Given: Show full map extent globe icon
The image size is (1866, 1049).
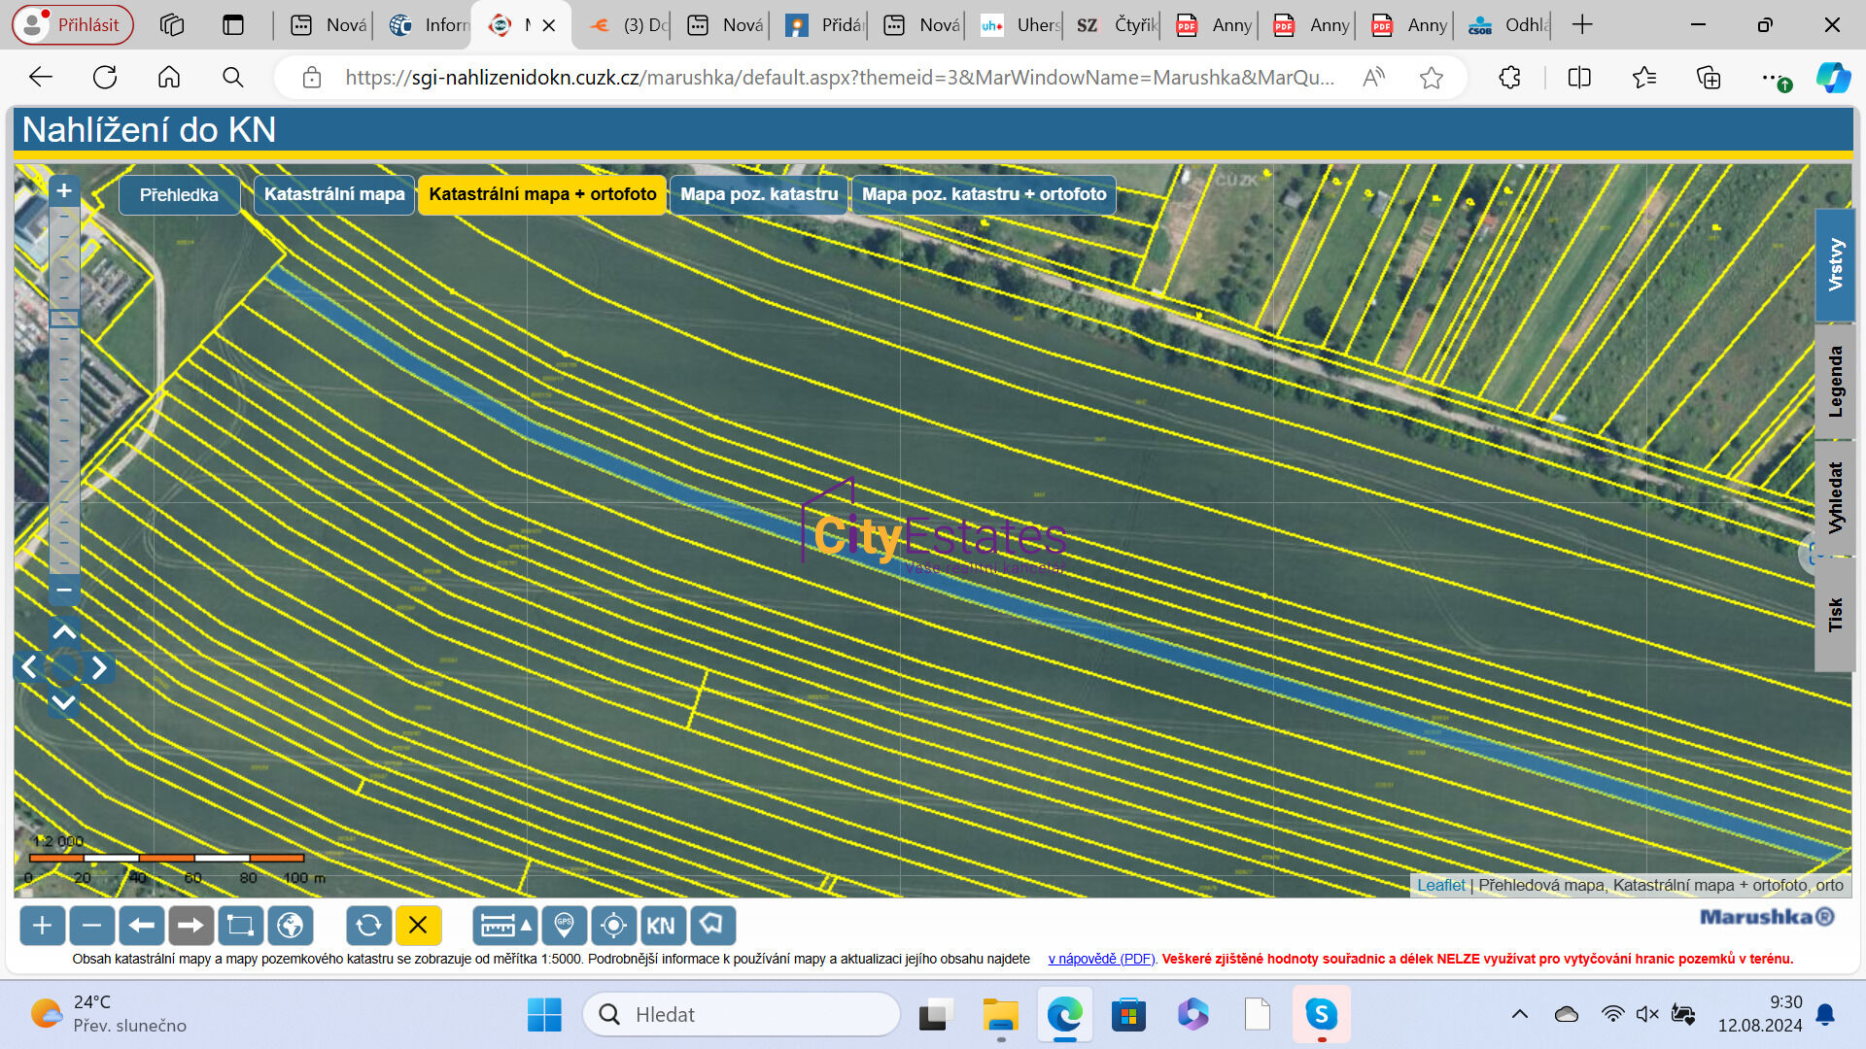Looking at the screenshot, I should tap(290, 926).
